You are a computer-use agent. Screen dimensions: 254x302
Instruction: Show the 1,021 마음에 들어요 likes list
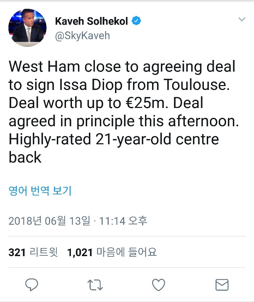click(x=112, y=252)
